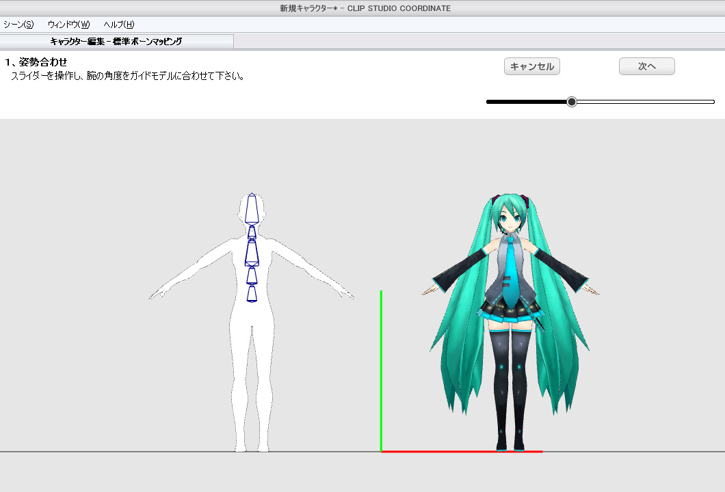The height and width of the screenshot is (492, 725).
Task: Select the head bone on guide model
Action: pyautogui.click(x=252, y=208)
